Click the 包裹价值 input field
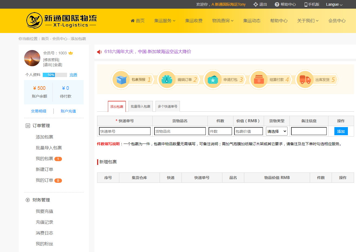Screen dimensions: 356x252 click(x=249, y=131)
